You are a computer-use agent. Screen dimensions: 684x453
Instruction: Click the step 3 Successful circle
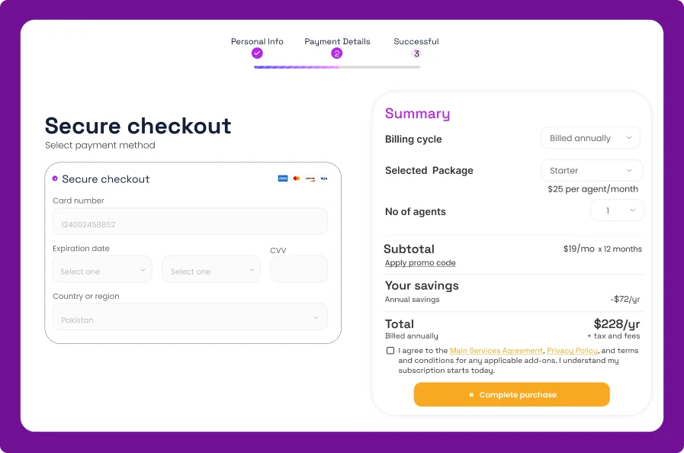416,53
